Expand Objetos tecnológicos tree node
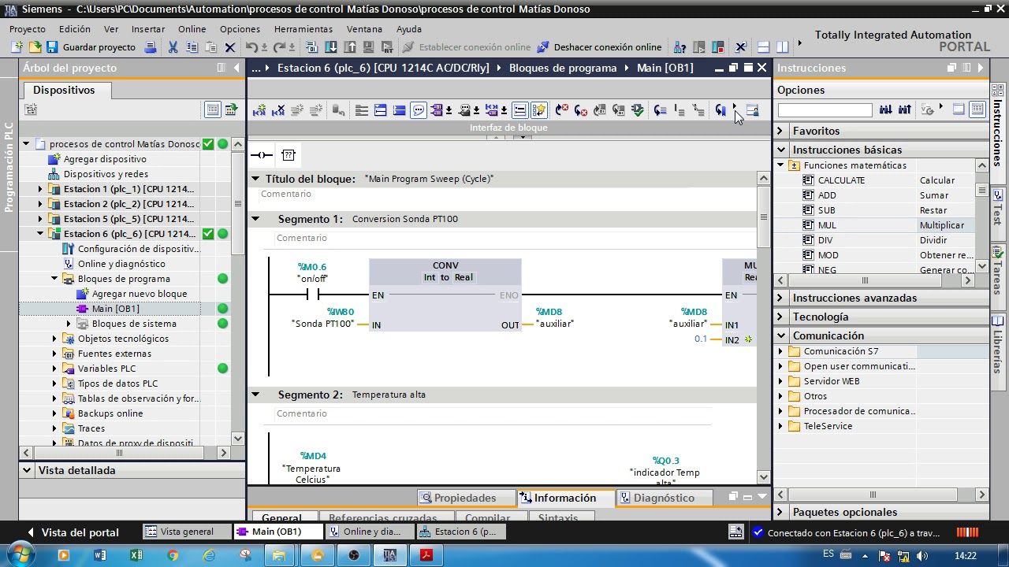This screenshot has width=1009, height=567. [54, 339]
